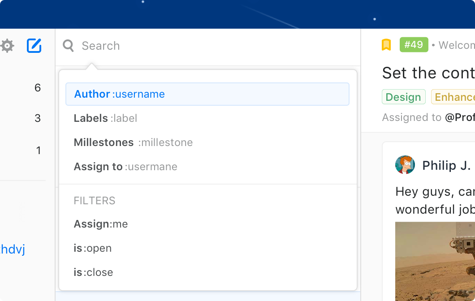Pick the Millestones :millestone suggestion
Screen dimensions: 475x301
[x=207, y=142]
